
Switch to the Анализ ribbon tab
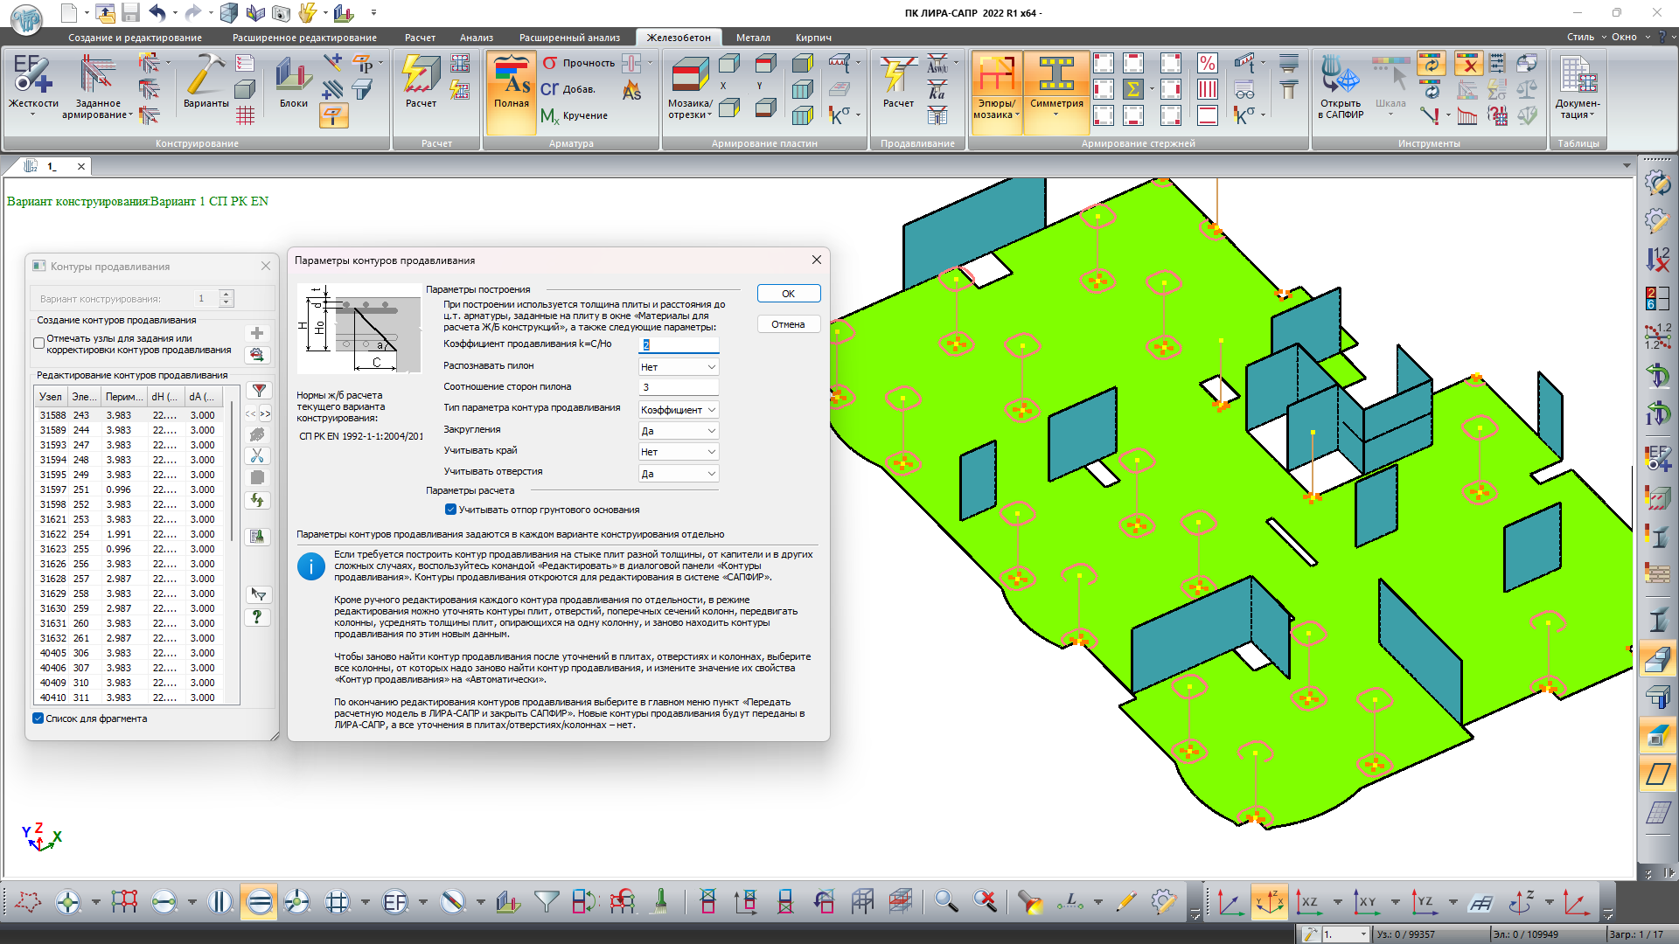(476, 38)
